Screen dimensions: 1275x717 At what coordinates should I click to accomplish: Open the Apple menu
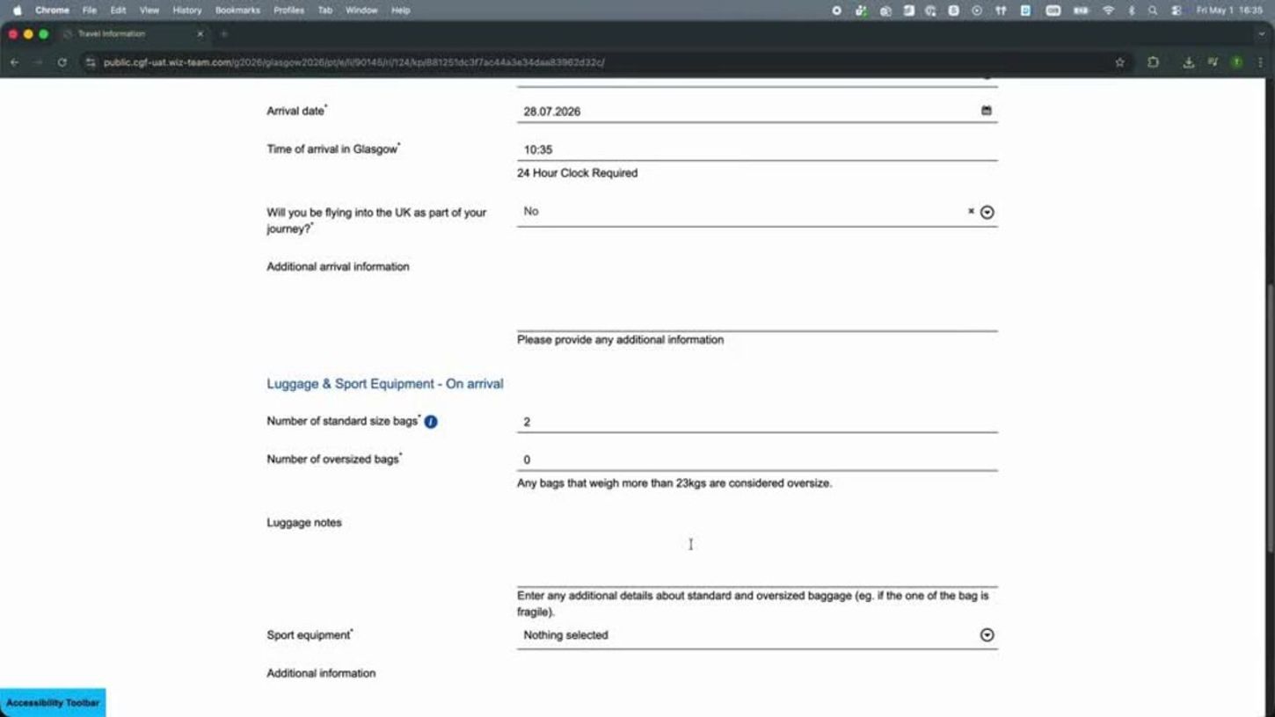[x=17, y=11]
